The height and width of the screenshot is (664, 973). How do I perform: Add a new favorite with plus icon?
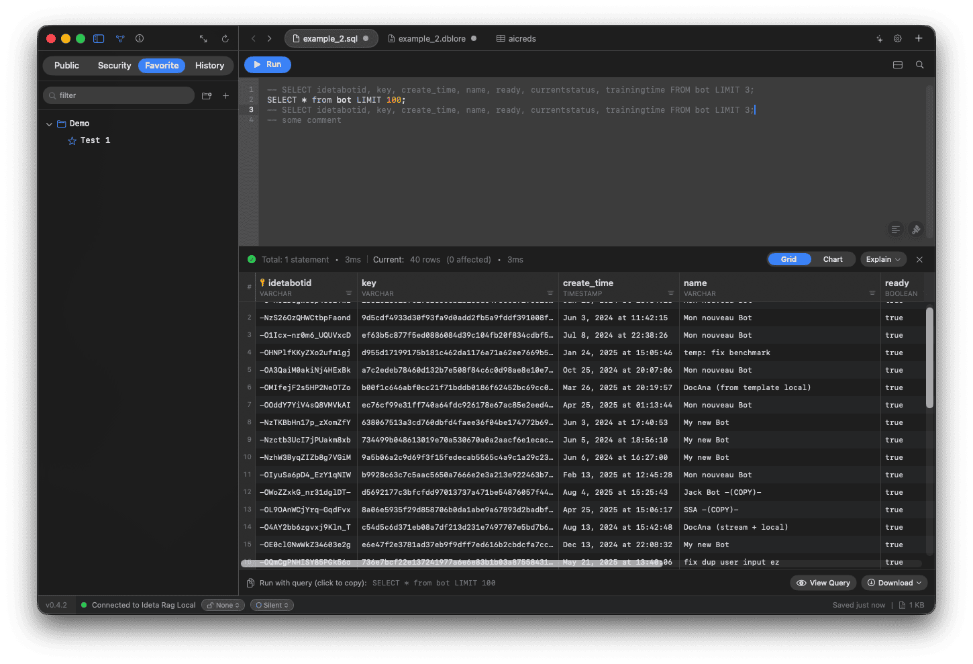pos(226,95)
